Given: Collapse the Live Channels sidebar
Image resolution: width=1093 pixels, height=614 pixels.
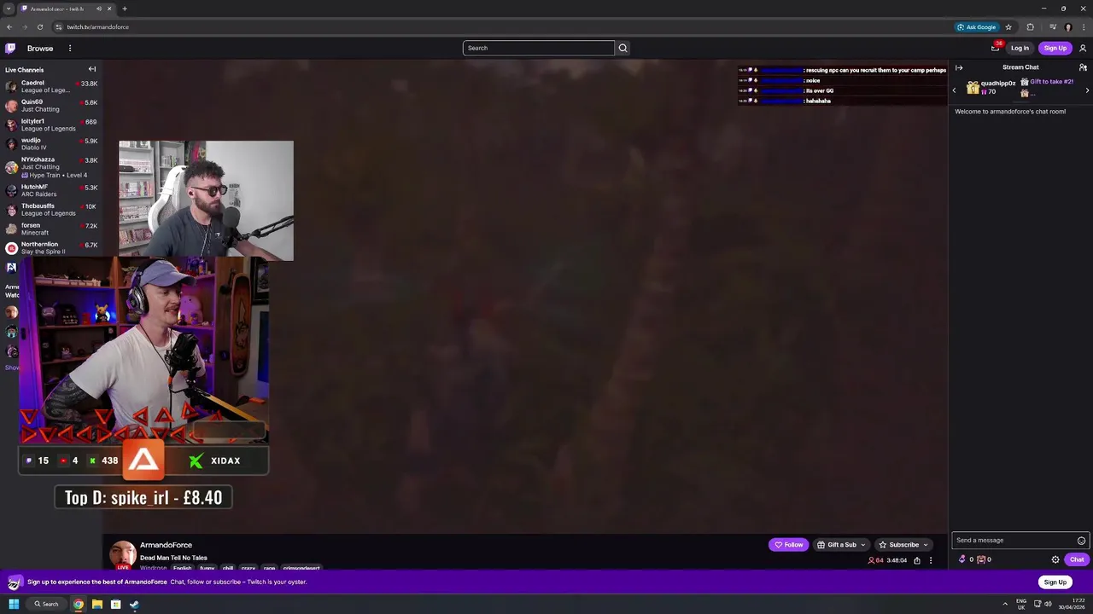Looking at the screenshot, I should coord(92,69).
